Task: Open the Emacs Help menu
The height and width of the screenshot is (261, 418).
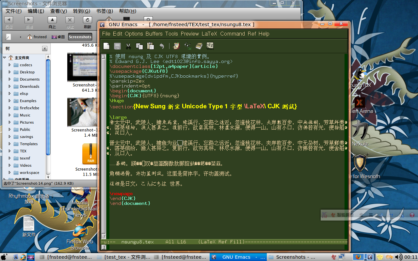Action: point(264,34)
